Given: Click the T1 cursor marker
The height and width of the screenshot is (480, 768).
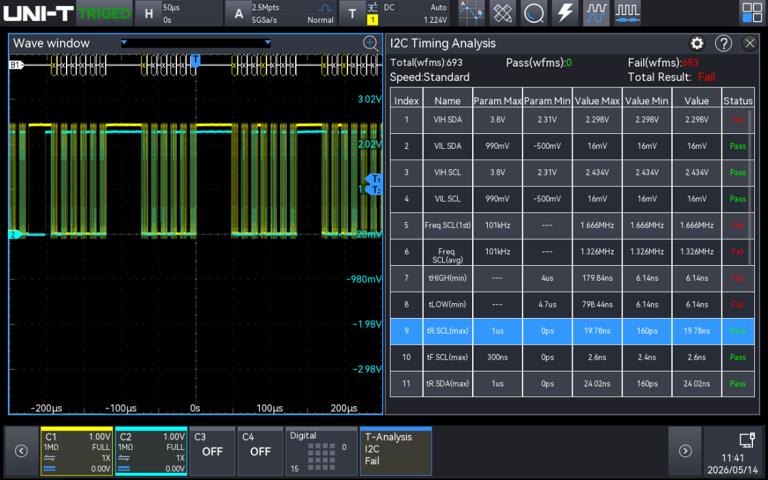Looking at the screenshot, I should 375,179.
